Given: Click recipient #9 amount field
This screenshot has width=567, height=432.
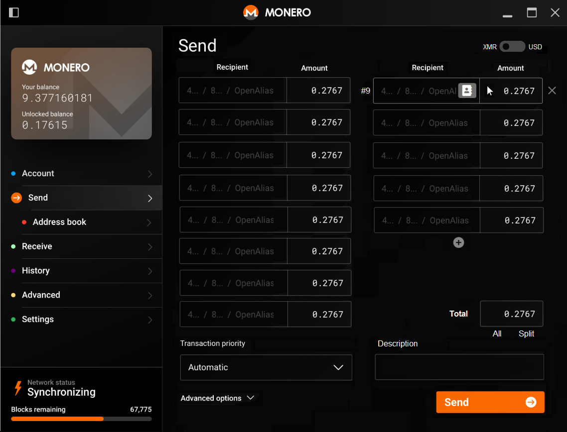Looking at the screenshot, I should [511, 91].
